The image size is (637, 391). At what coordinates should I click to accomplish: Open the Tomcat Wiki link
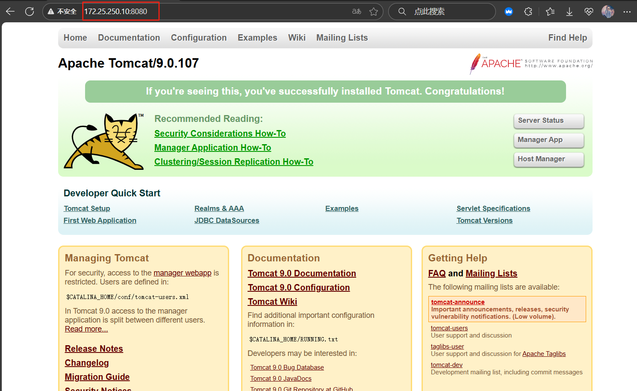click(x=272, y=302)
